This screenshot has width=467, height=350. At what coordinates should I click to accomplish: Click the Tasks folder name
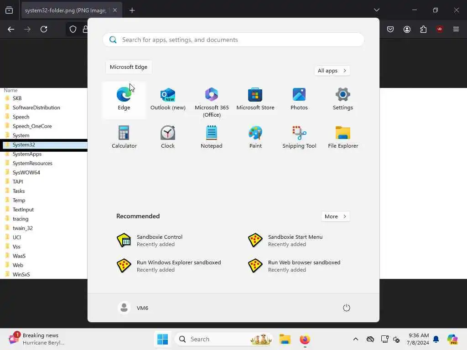click(x=19, y=191)
